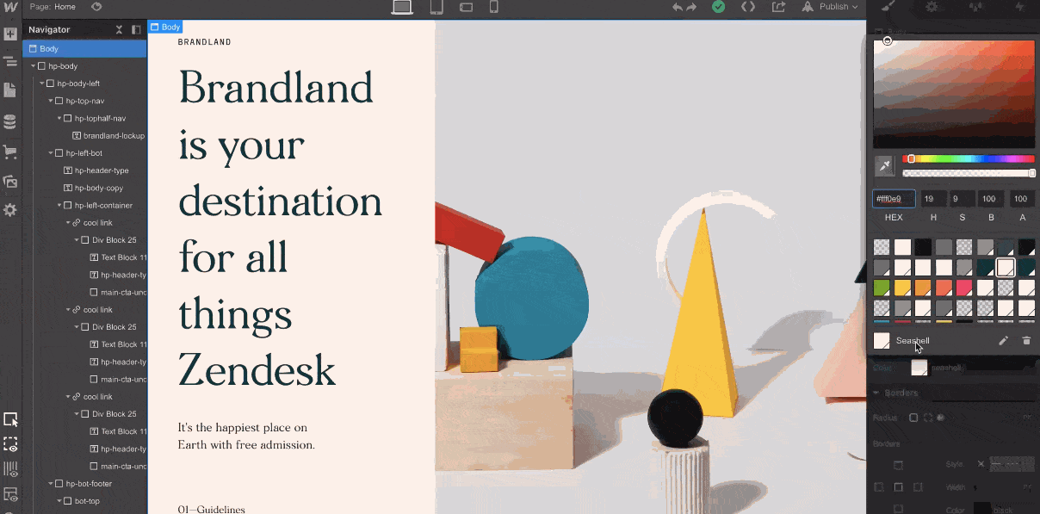This screenshot has height=514, width=1040.
Task: Select the teal swatch in the color palette
Action: point(985,267)
